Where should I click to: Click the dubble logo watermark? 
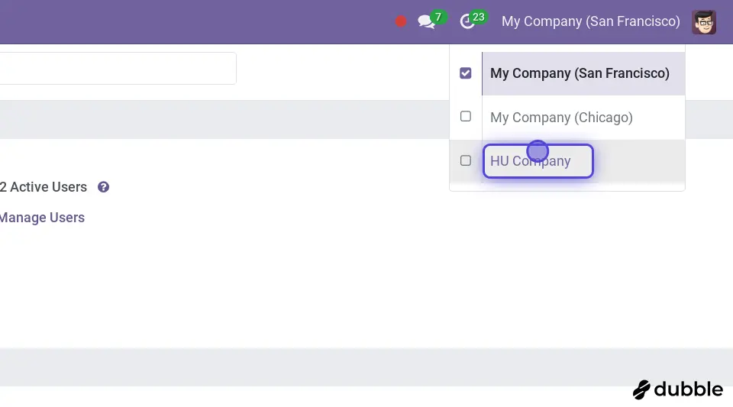click(678, 389)
